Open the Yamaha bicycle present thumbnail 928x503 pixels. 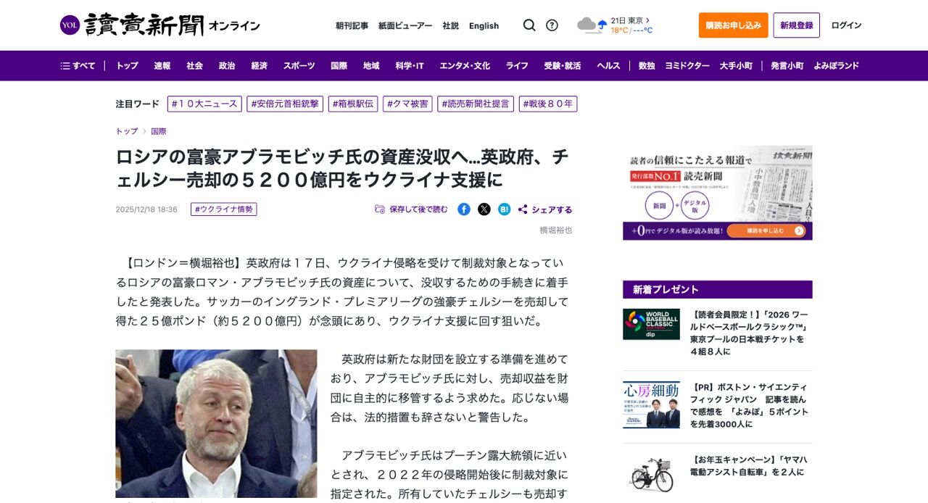651,475
